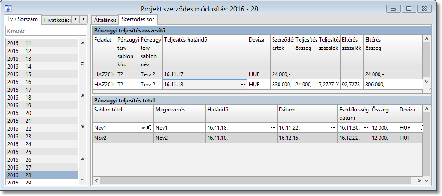The width and height of the screenshot is (442, 196).
Task: Jump one page down in record list
Action: (83, 127)
